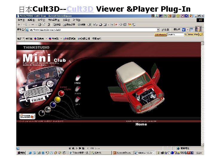Viewport: 215px width, 161px height.
Task: Go back with the Back arrow button
Action: (22, 25)
